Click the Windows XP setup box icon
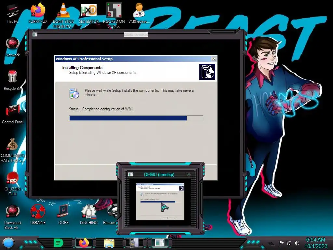Viewport: 333px width, 250px height. pos(207,72)
